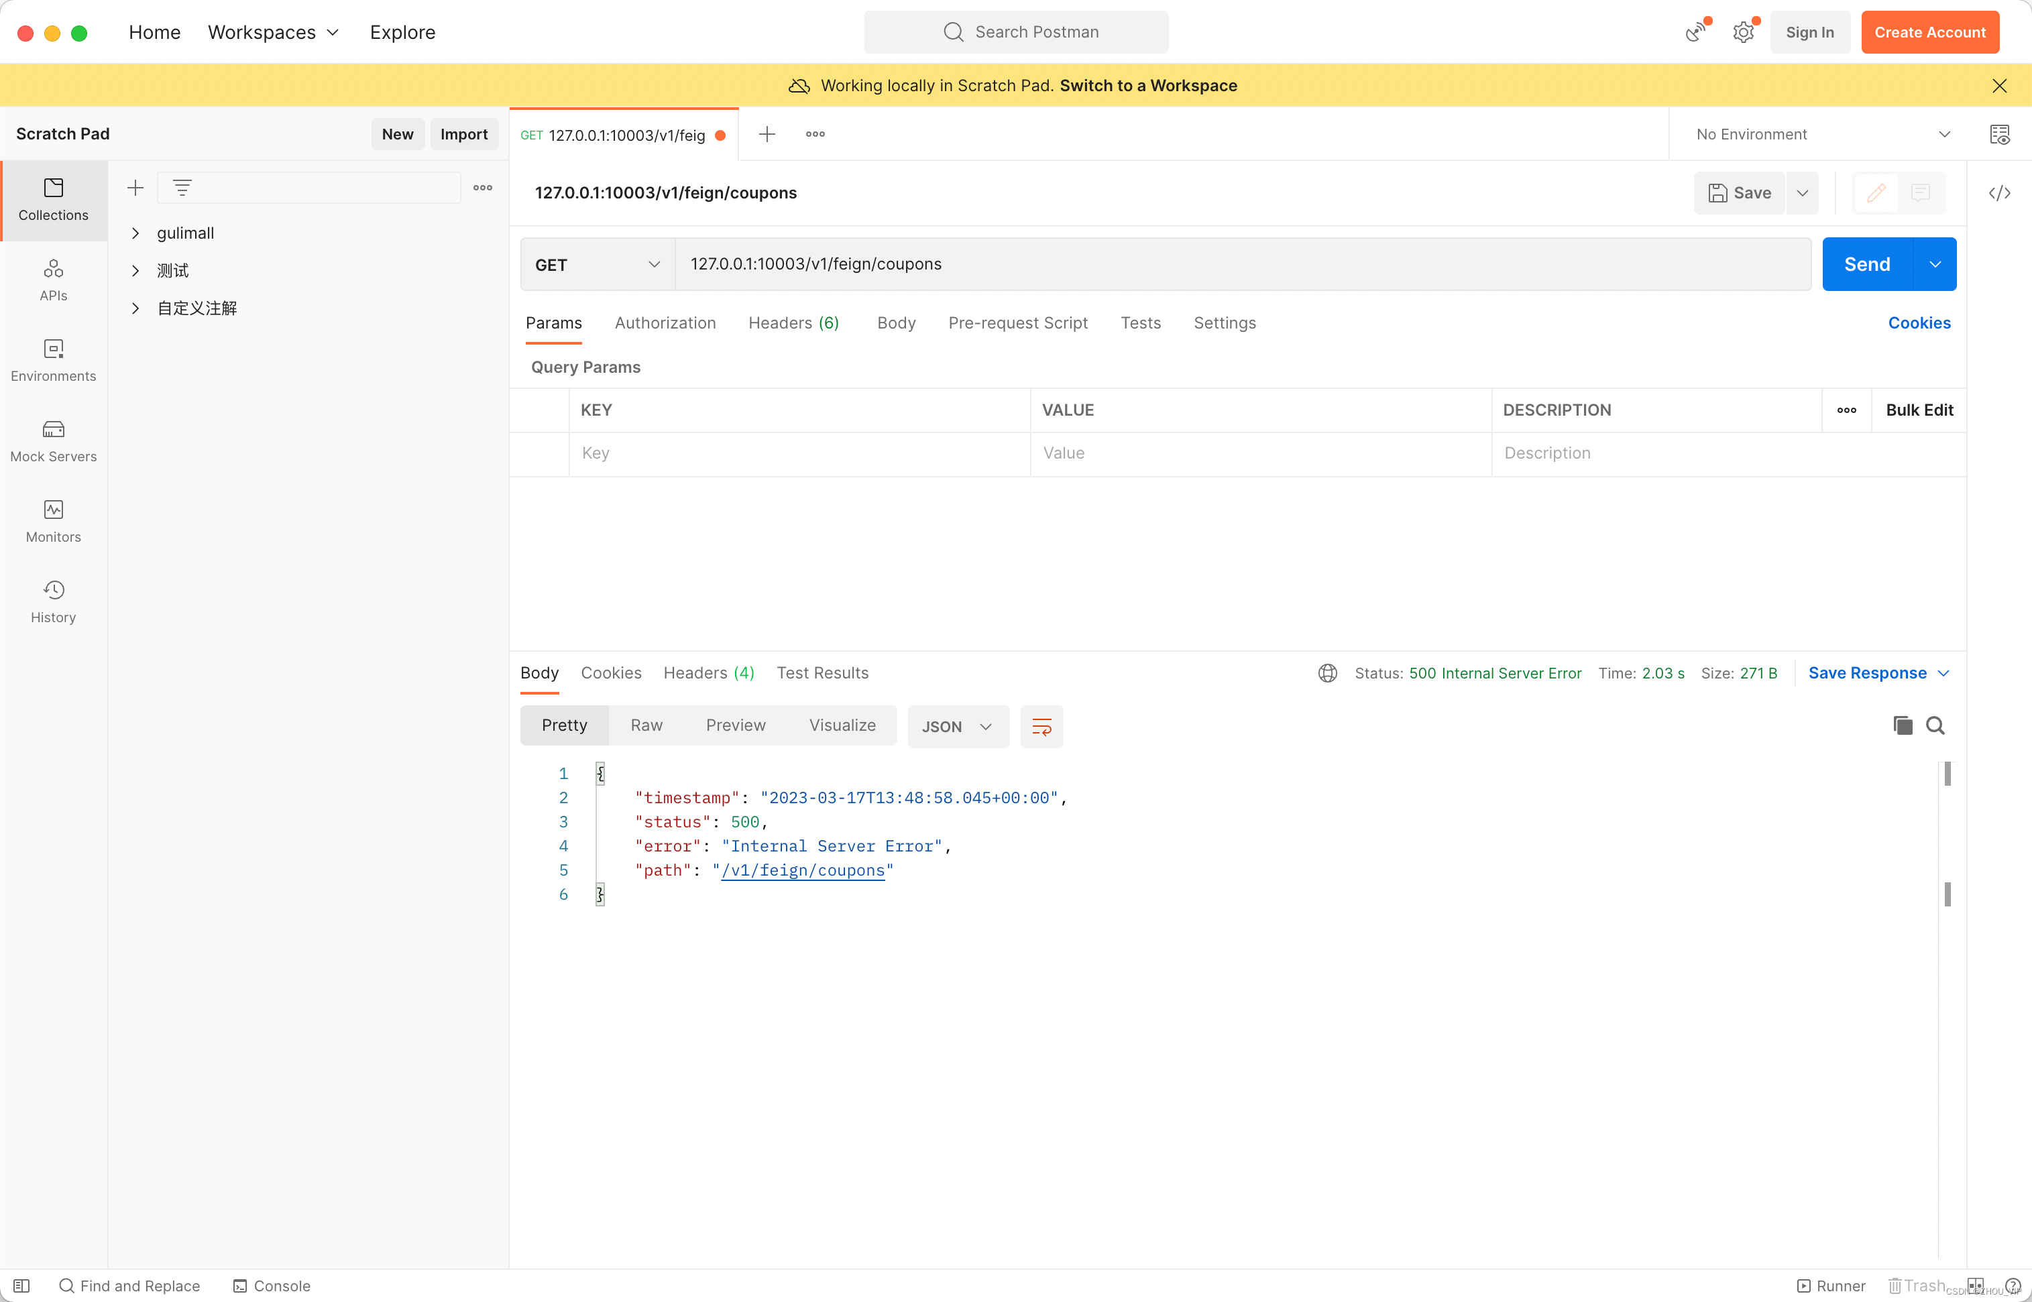The height and width of the screenshot is (1302, 2032).
Task: Open tab actions three-dots menu
Action: click(x=815, y=133)
